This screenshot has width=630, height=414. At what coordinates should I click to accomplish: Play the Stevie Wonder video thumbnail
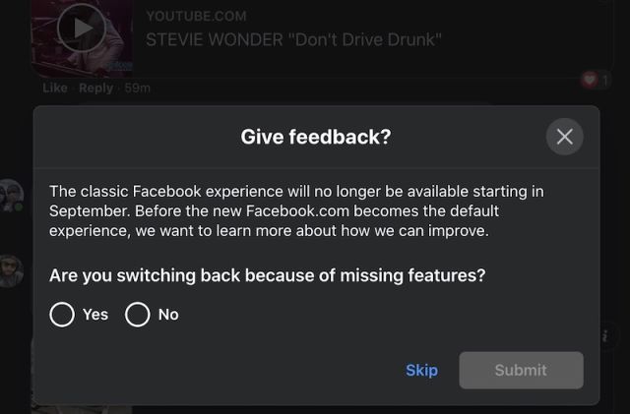pos(81,30)
